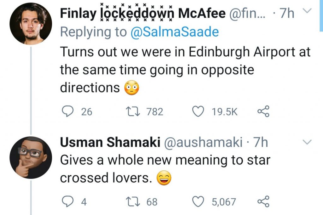This screenshot has height=215, width=323.
Task: Retweet Finlay McAfee's Edinburgh Airport tweet
Action: point(130,112)
